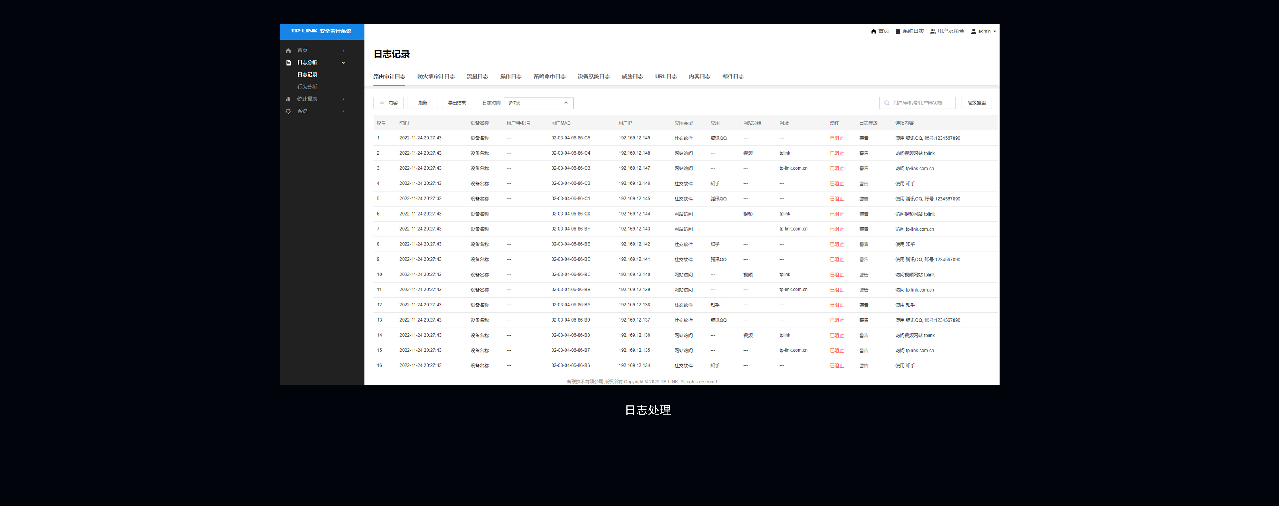Click the top-right 首页 home icon
This screenshot has height=506, width=1279.
873,31
